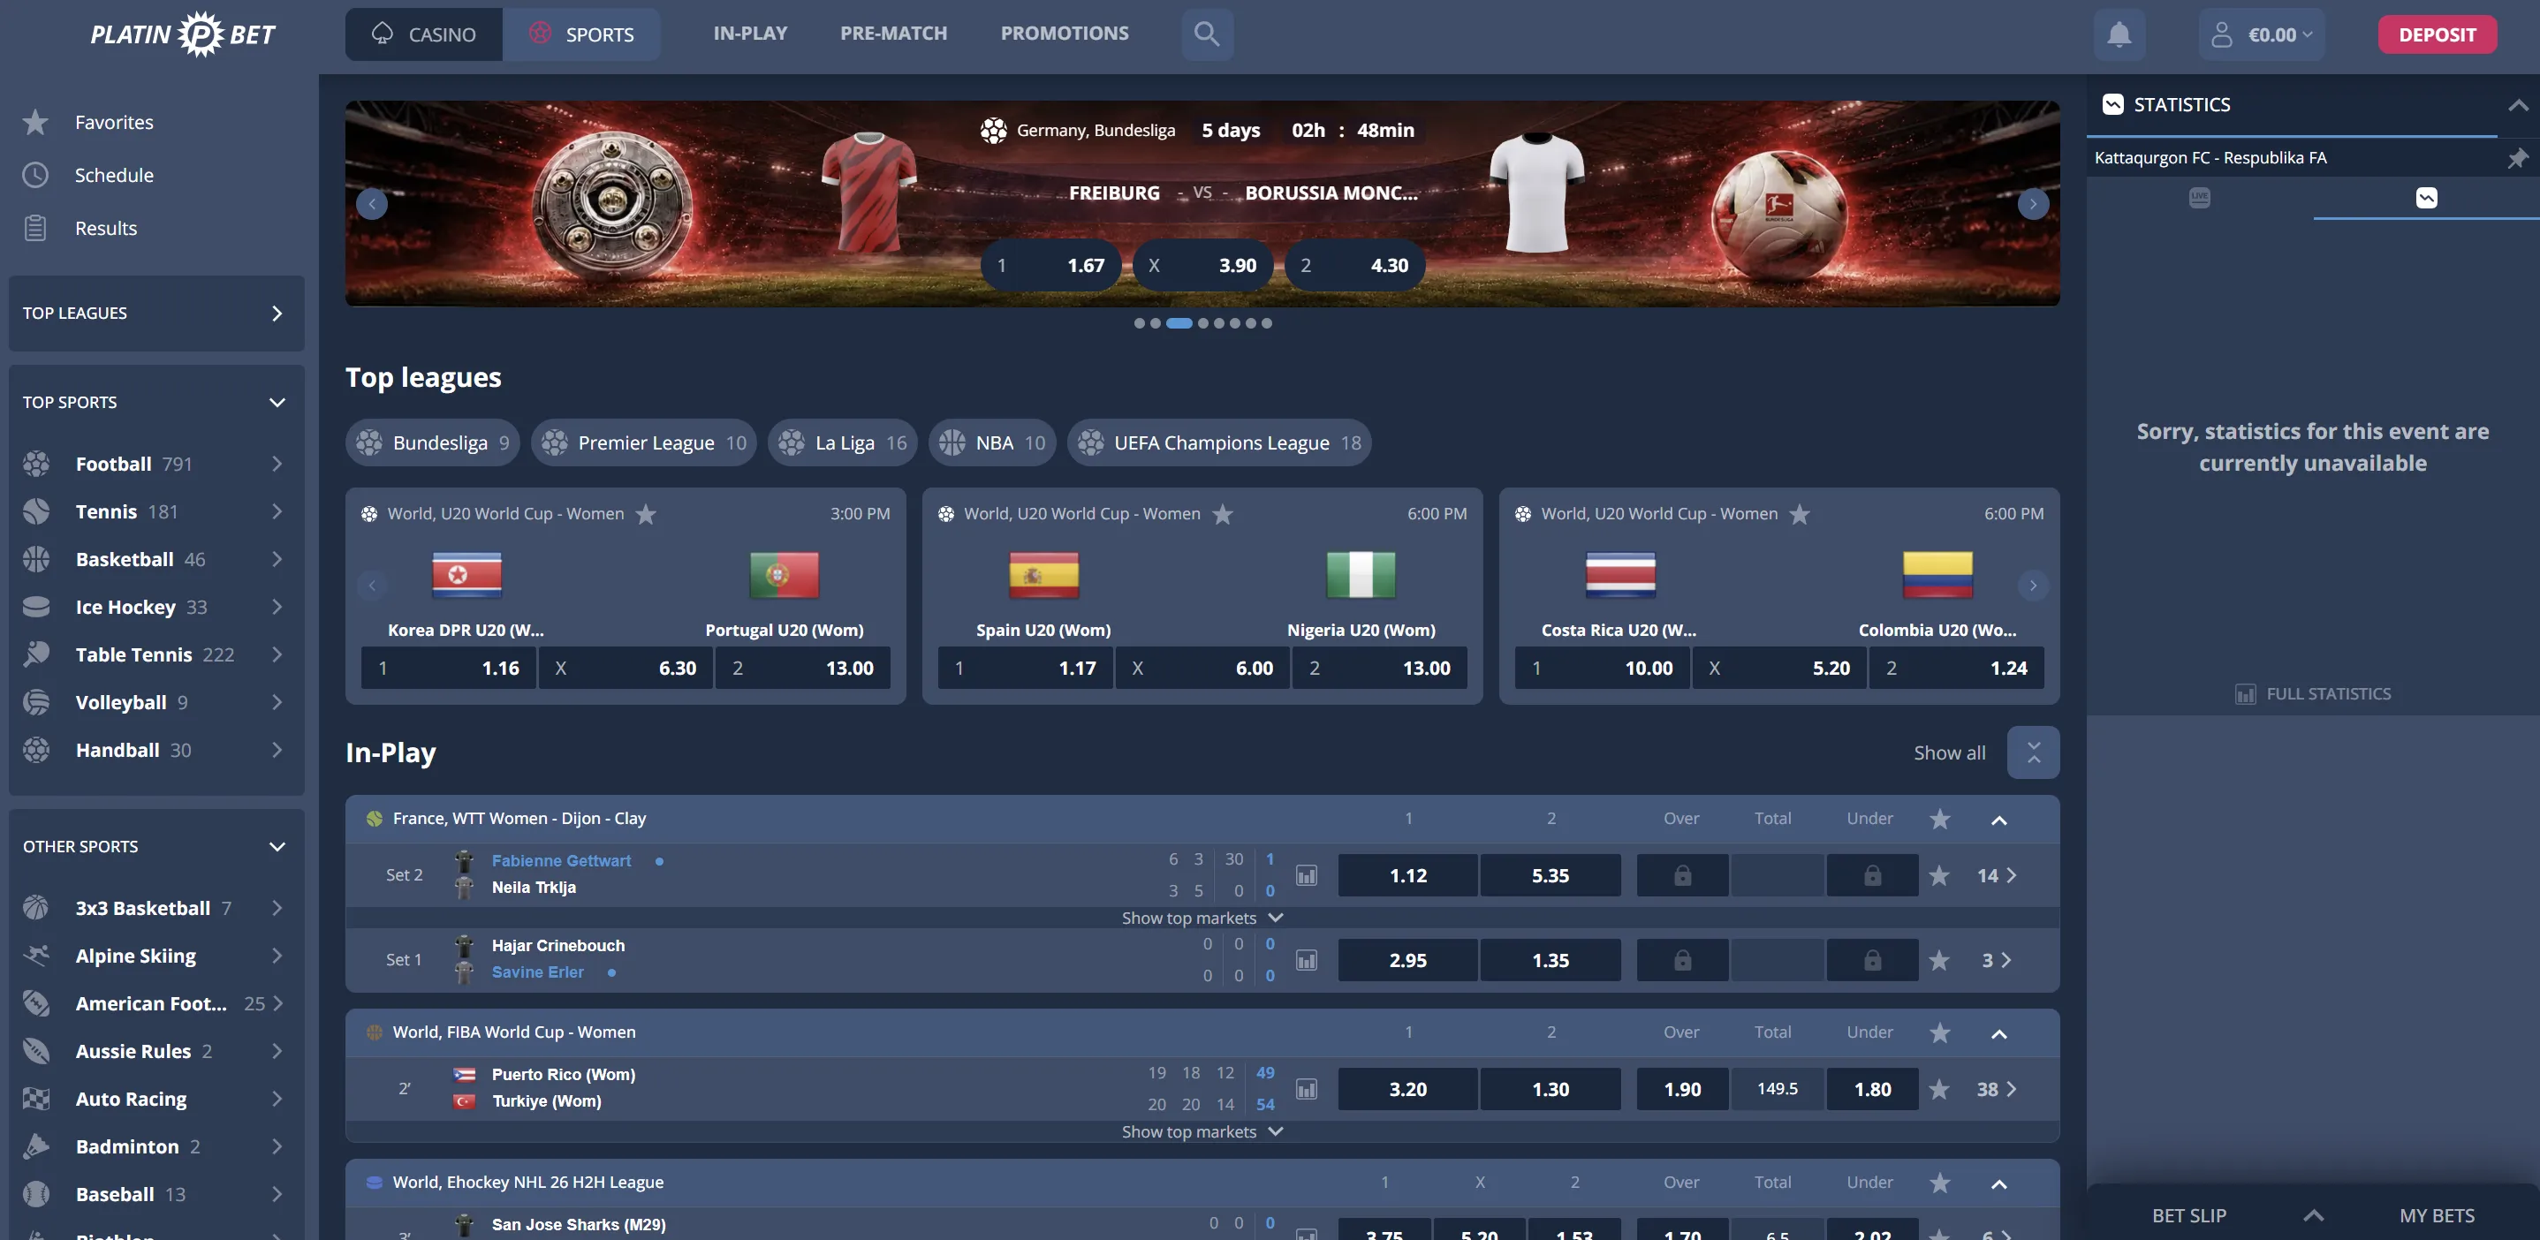Screen dimensions: 2540x1240
Task: Open the search magnifier icon
Action: tap(1207, 34)
